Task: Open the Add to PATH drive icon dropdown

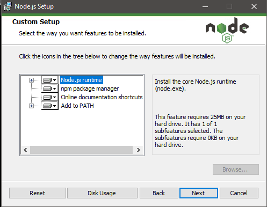Action: click(50, 106)
